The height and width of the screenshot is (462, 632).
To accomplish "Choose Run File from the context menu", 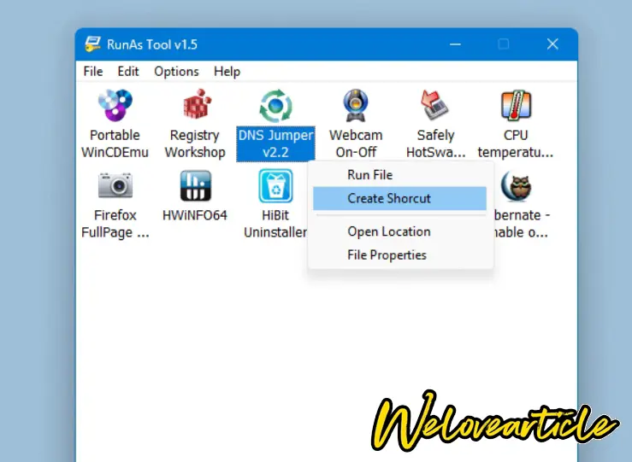I will 370,175.
